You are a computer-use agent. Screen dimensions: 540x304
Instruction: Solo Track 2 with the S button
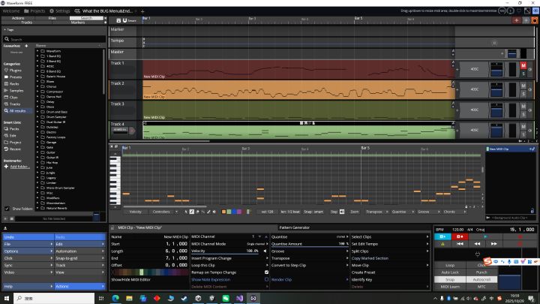tap(523, 93)
